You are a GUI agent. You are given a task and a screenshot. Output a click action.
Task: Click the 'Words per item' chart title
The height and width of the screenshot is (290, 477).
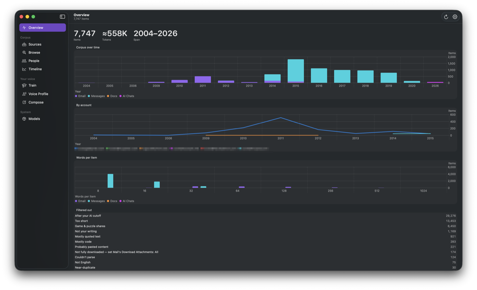point(87,158)
